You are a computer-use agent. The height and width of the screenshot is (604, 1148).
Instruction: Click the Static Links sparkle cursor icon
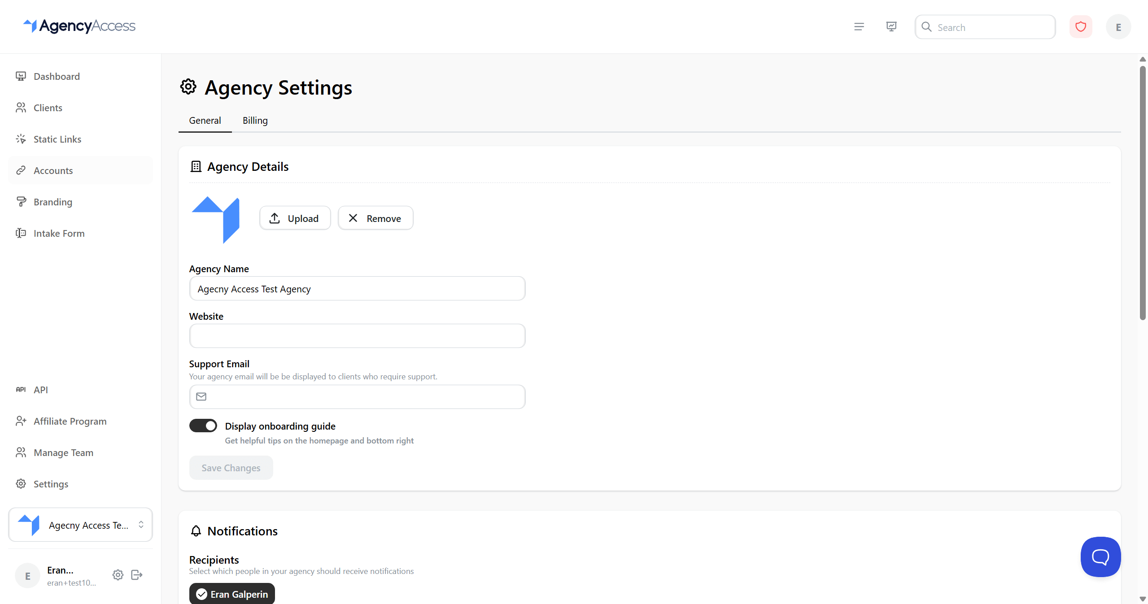[21, 139]
